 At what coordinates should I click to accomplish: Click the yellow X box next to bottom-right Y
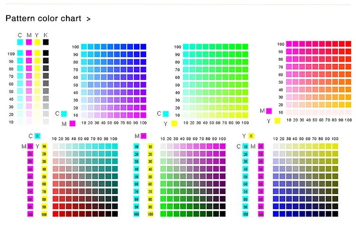[x=251, y=136]
